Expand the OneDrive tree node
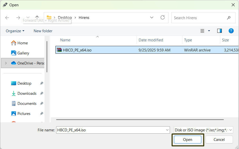Image resolution: width=239 pixels, height=149 pixels. click(x=6, y=63)
